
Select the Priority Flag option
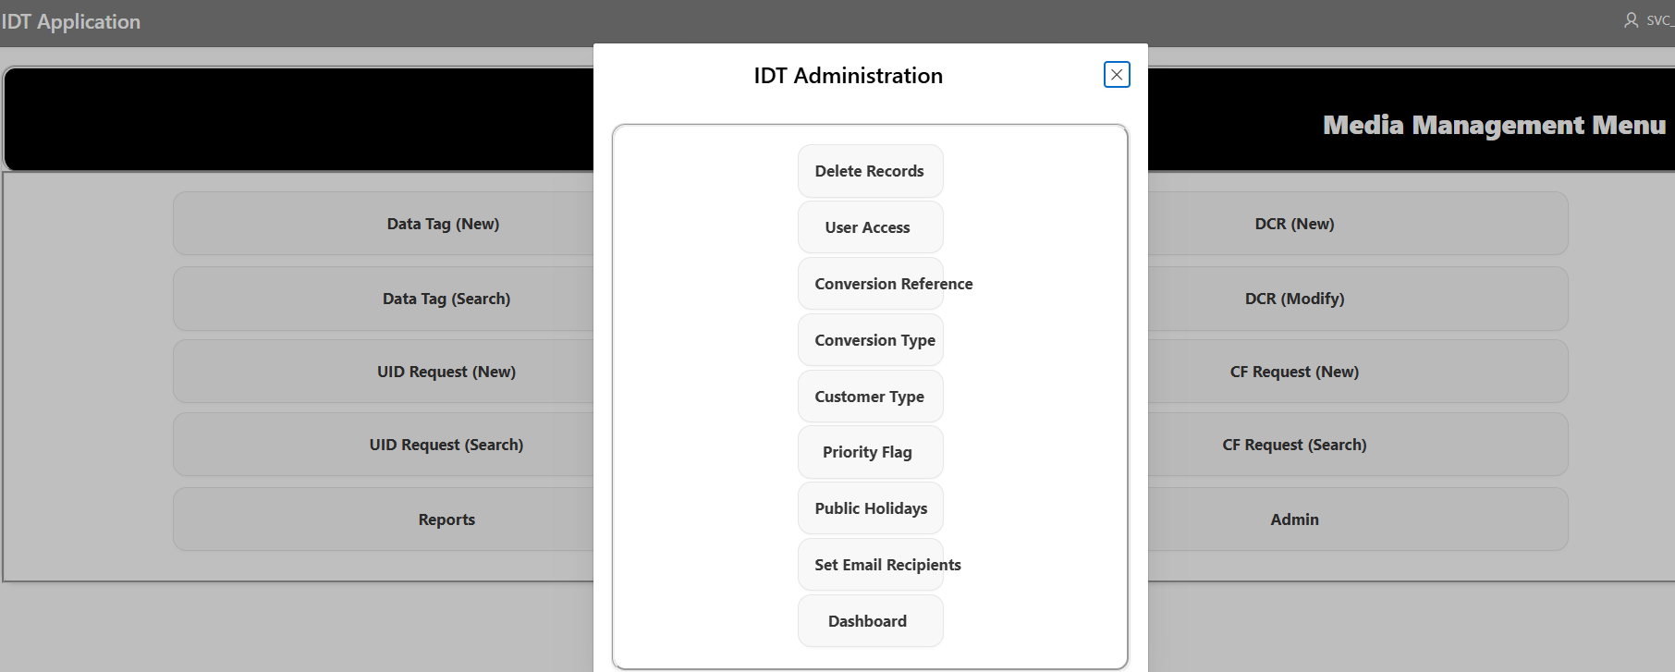pos(870,452)
